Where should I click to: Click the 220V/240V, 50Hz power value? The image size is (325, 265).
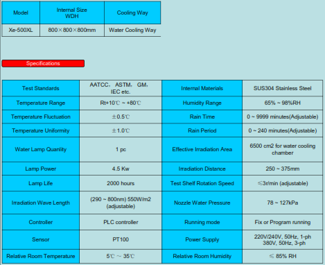tap(283, 239)
